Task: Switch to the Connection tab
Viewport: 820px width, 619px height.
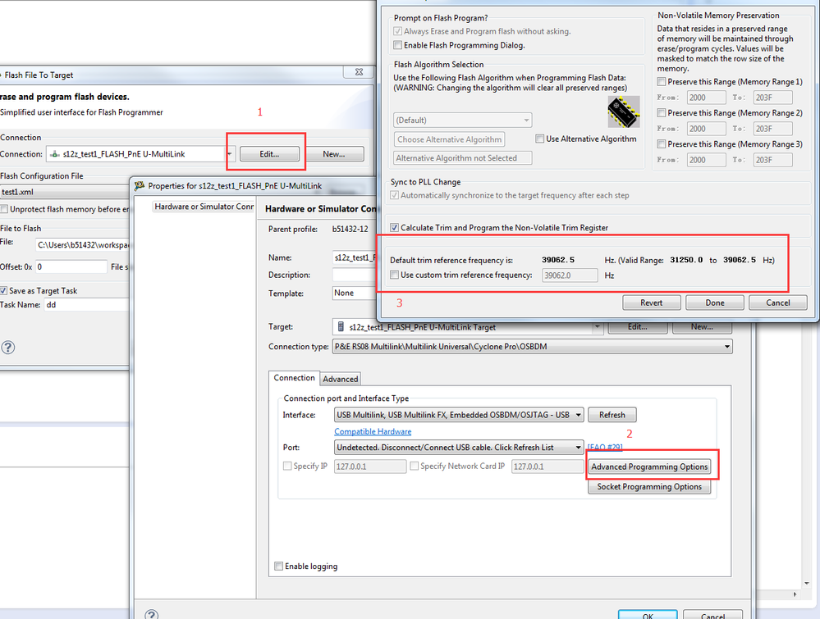Action: pyautogui.click(x=294, y=378)
